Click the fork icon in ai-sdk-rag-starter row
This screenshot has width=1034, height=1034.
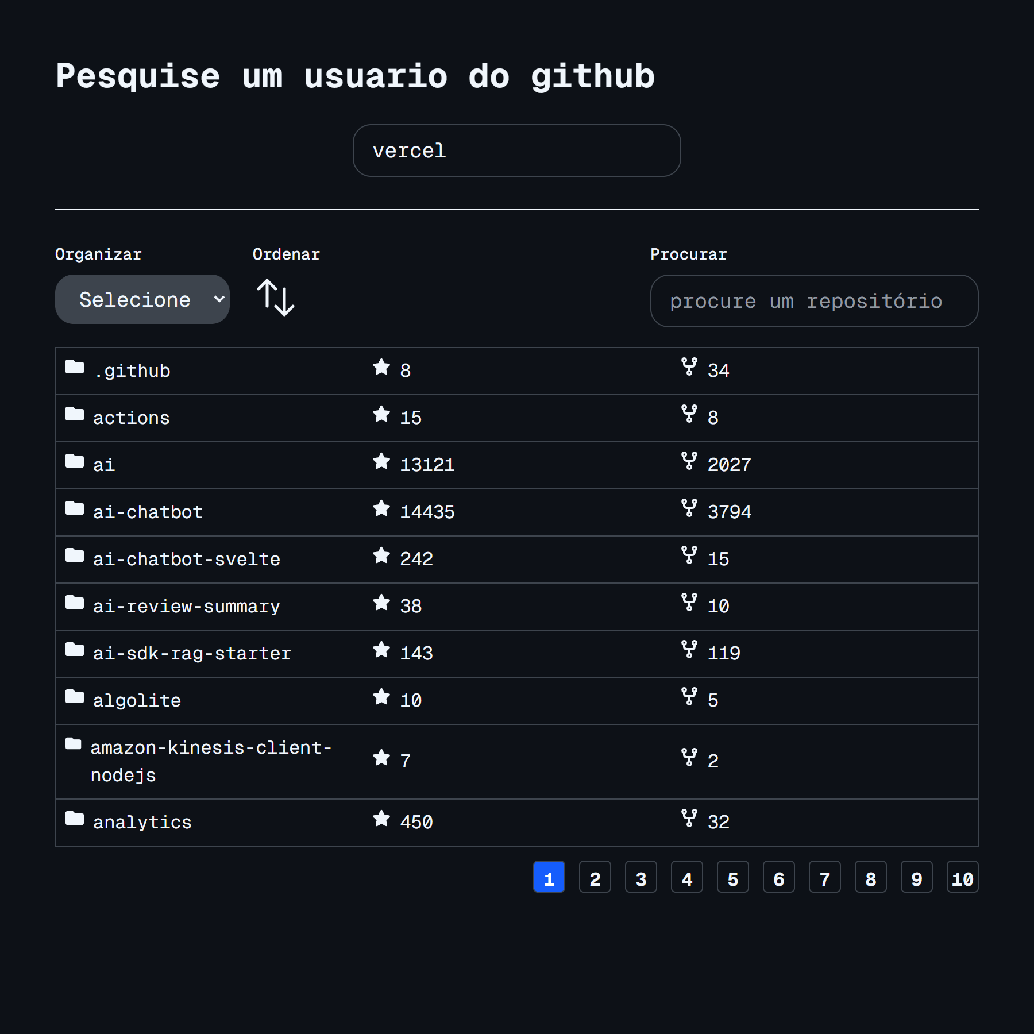pyautogui.click(x=689, y=649)
